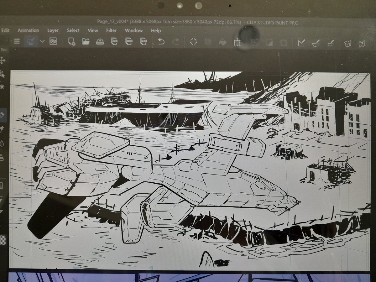Activate Scale/Rotate transform icon
Viewport: 376px width, 282px height.
click(x=237, y=42)
